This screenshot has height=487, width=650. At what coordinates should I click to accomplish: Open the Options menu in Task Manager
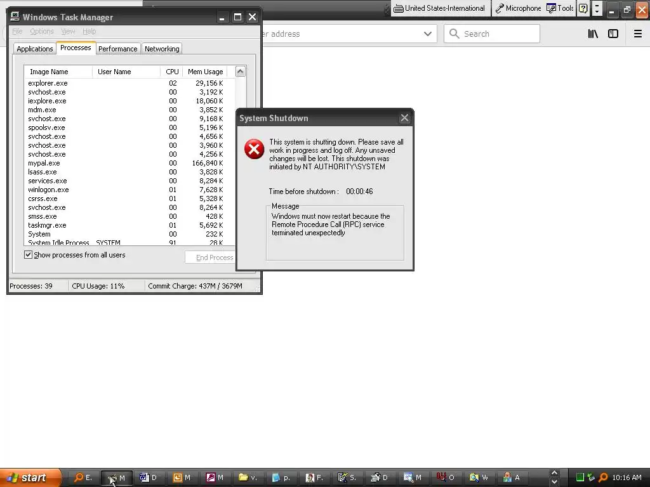[42, 31]
